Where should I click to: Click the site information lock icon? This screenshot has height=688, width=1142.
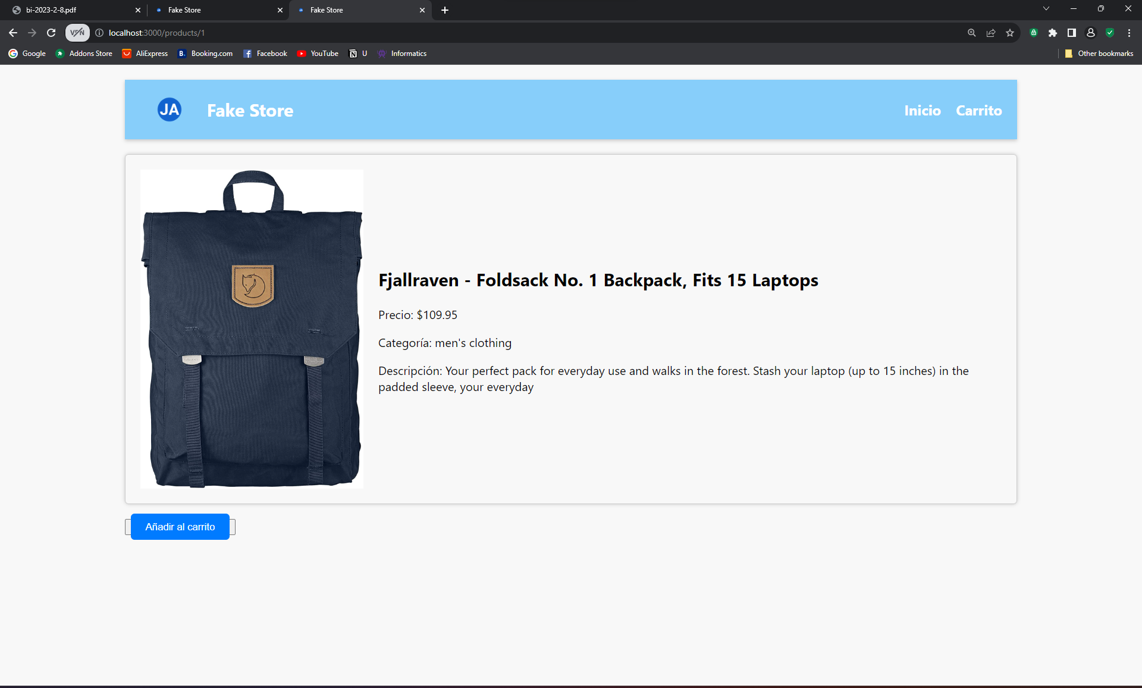click(99, 33)
